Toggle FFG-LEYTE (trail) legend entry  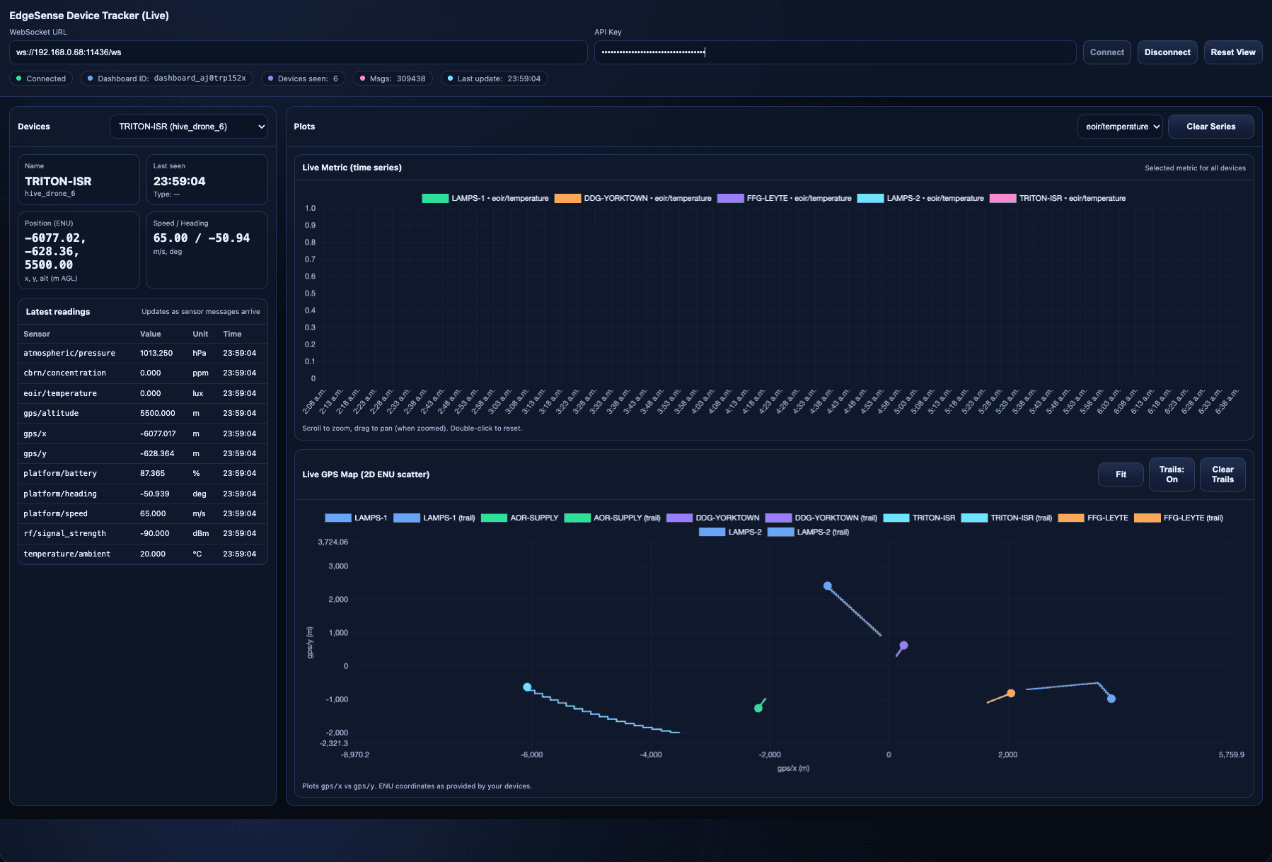tap(1179, 518)
